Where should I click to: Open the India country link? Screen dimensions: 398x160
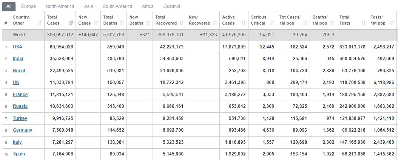18,59
